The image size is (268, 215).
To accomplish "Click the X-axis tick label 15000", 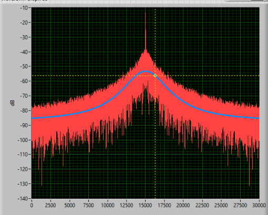I will click(x=146, y=205).
